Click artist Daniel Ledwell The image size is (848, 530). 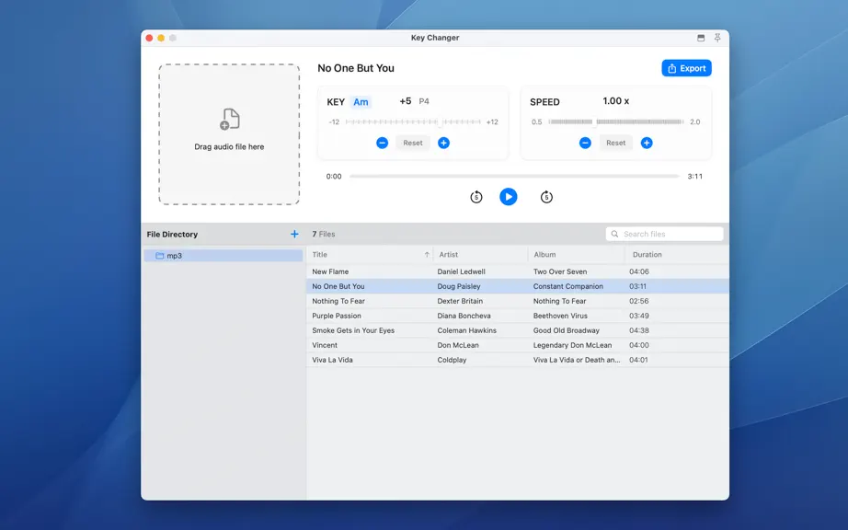462,271
